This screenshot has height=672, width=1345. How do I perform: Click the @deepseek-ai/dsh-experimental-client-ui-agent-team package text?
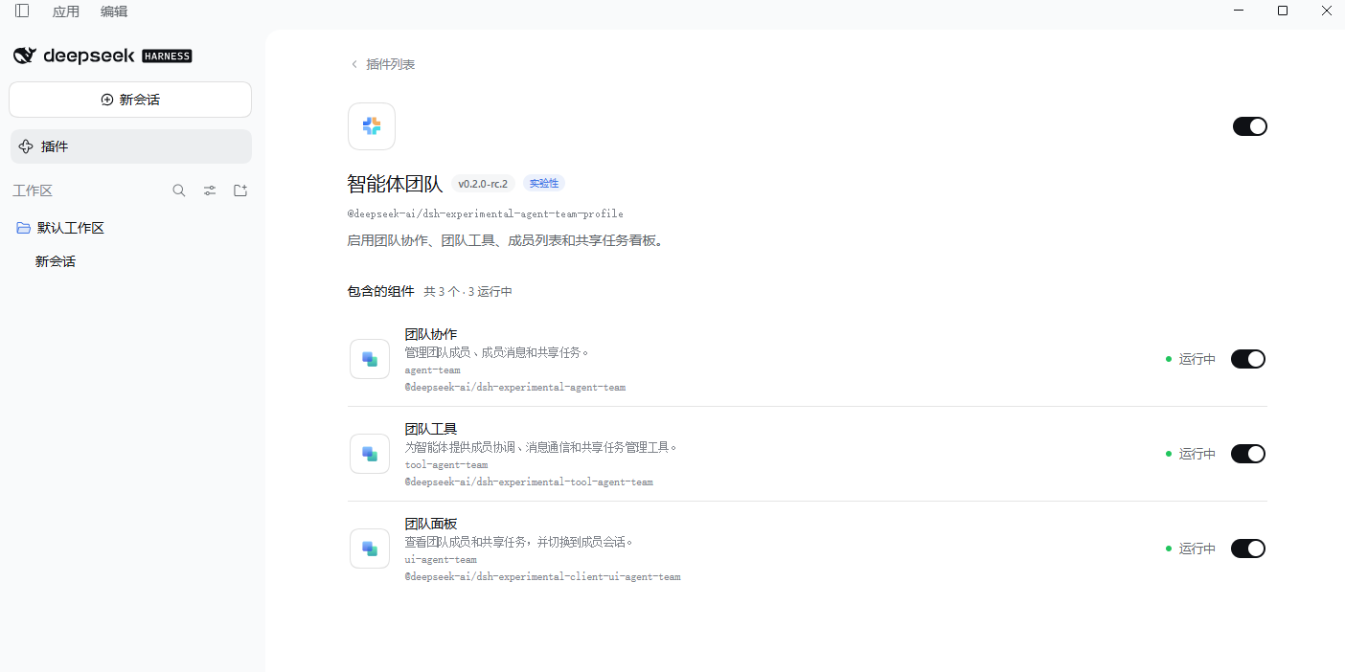543,577
